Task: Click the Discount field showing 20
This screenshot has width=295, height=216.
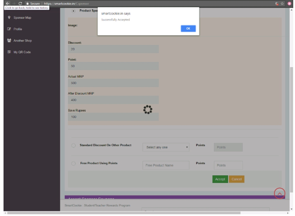Action: pos(113,49)
